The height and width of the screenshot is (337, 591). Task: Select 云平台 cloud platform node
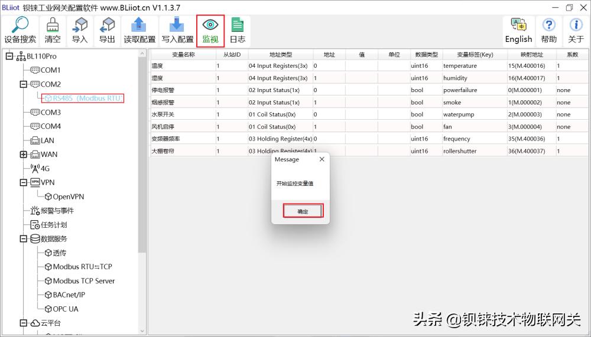[x=45, y=323]
